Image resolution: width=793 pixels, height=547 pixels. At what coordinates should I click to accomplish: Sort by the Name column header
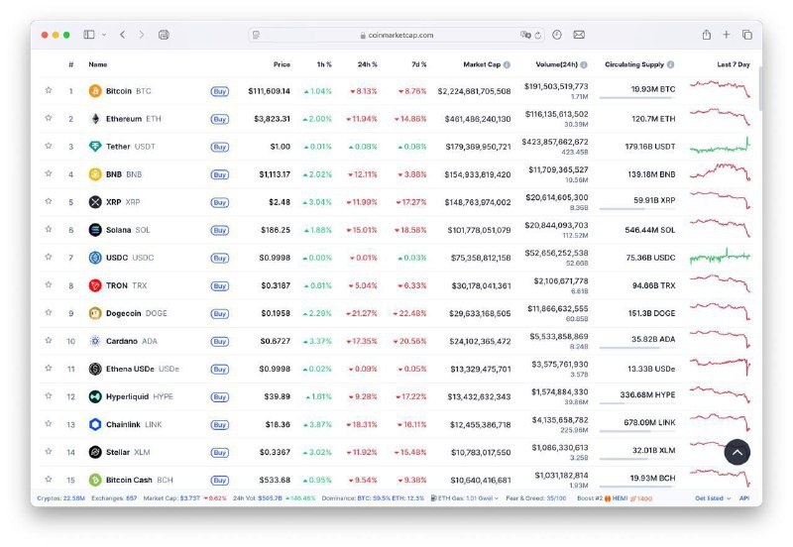click(97, 64)
